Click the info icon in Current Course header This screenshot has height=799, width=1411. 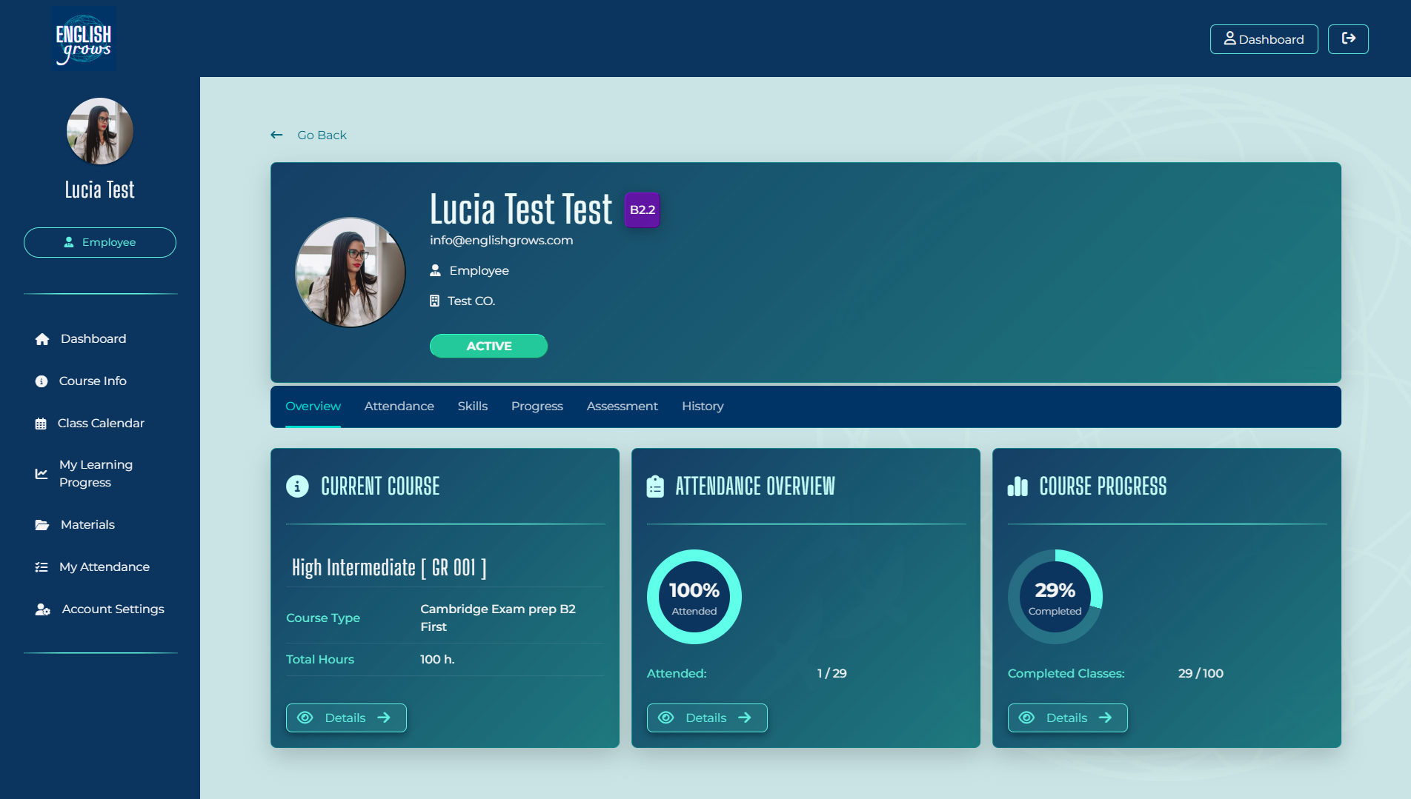click(x=297, y=487)
